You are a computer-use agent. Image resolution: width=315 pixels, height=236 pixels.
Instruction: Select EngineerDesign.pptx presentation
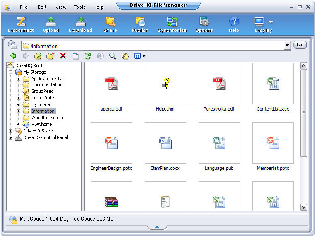111,143
